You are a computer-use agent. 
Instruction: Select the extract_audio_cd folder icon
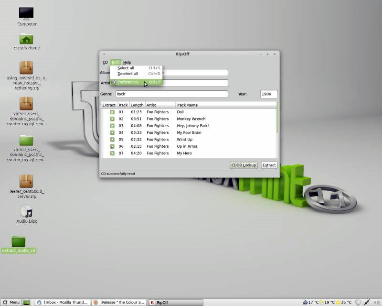pos(19,241)
